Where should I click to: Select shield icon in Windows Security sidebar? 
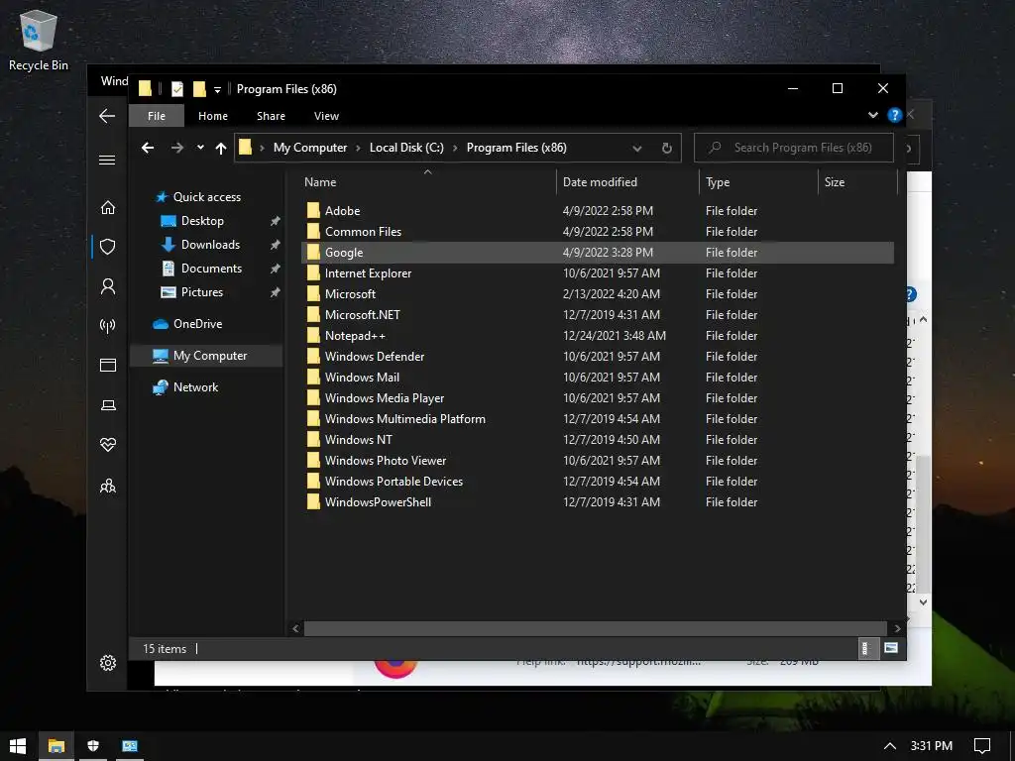pyautogui.click(x=107, y=247)
